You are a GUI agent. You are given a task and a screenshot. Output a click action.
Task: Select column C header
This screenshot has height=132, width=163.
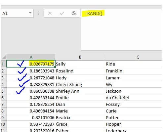point(134,57)
